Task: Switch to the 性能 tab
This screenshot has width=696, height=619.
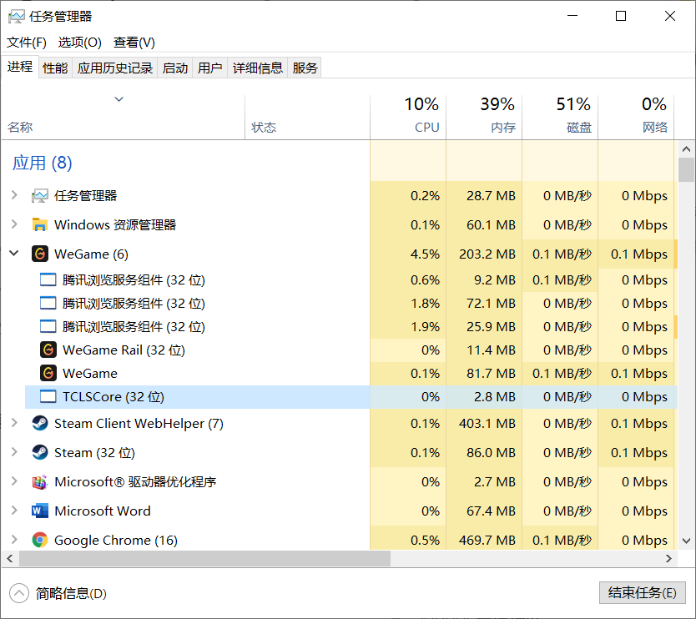Action: (54, 68)
